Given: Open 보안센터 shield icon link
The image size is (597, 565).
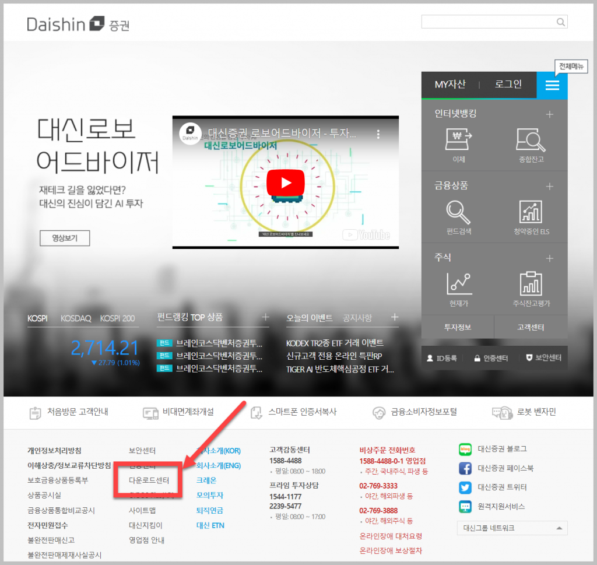Looking at the screenshot, I should [543, 358].
